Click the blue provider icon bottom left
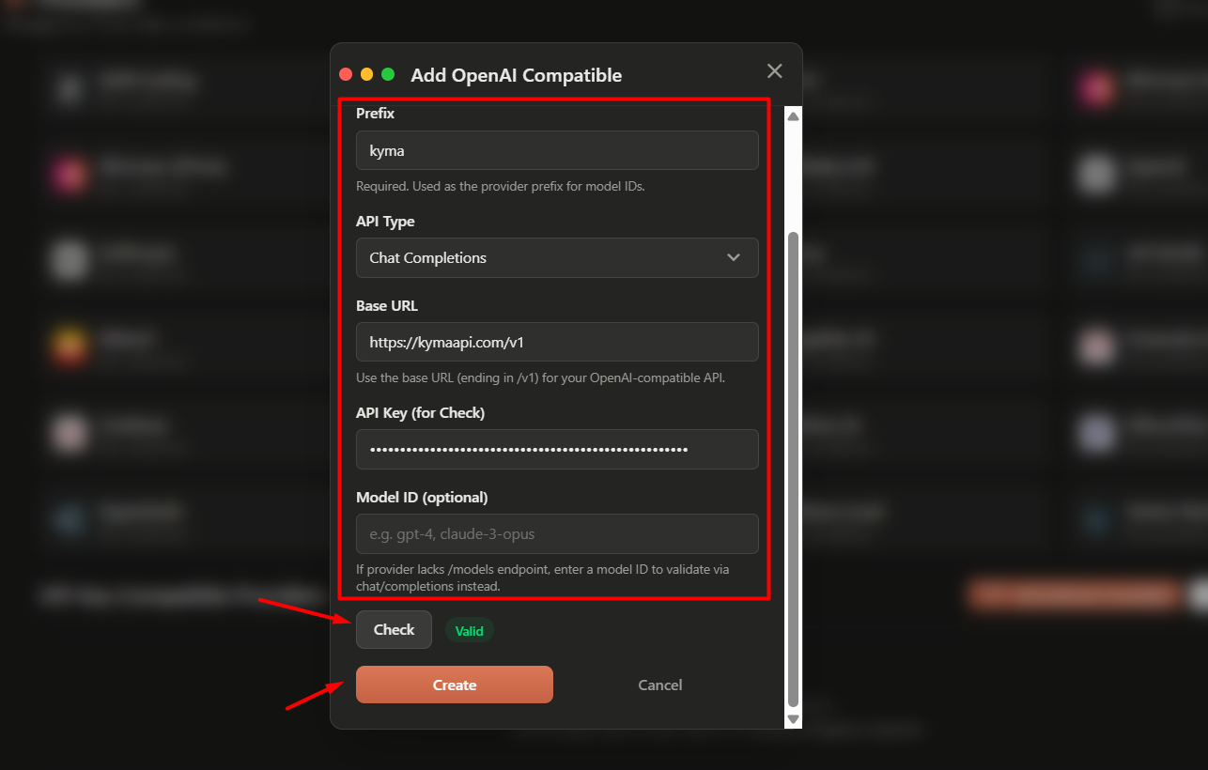 (70, 519)
